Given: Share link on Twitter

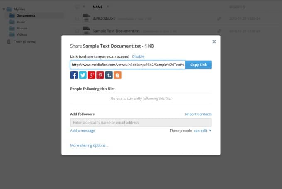Looking at the screenshot, I should pos(83,75).
